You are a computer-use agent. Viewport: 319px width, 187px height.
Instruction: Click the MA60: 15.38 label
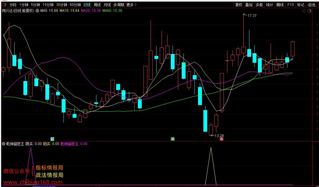pos(112,11)
